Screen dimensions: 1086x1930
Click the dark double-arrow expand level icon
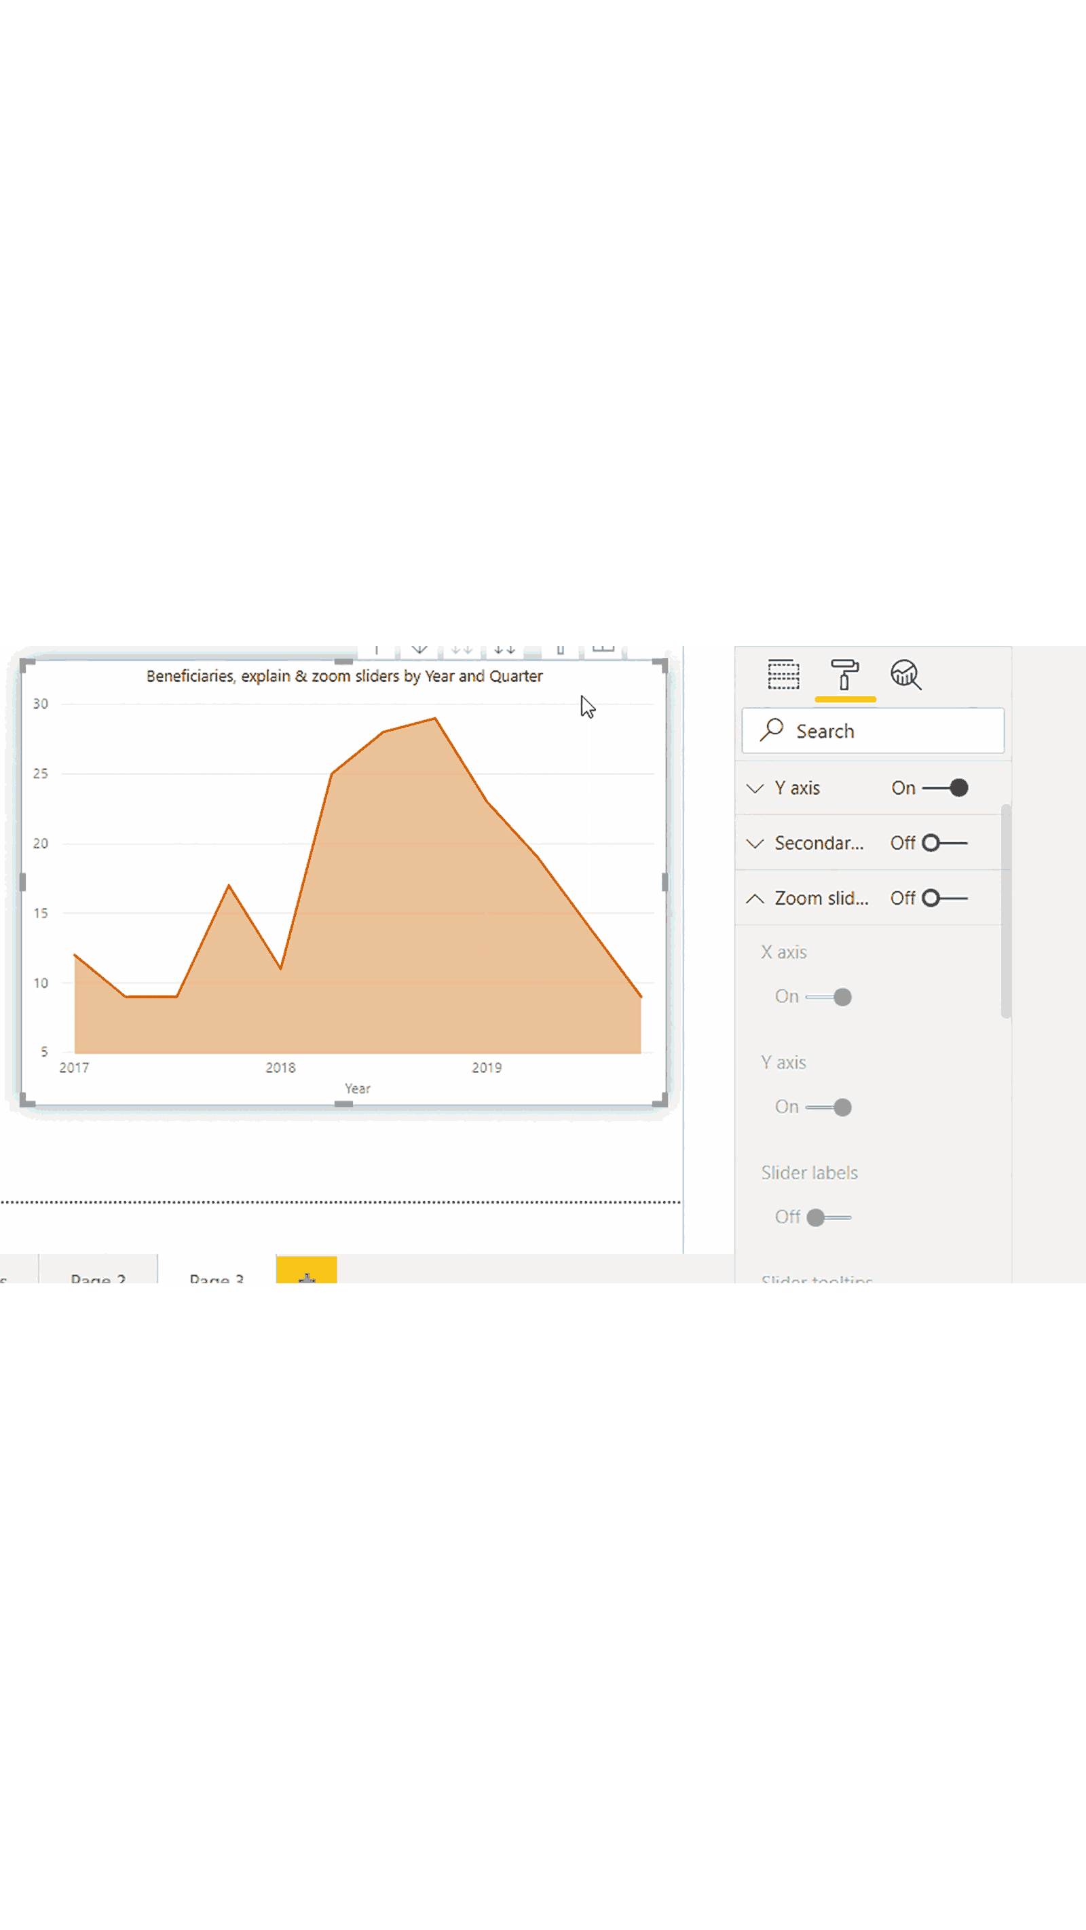coord(504,649)
